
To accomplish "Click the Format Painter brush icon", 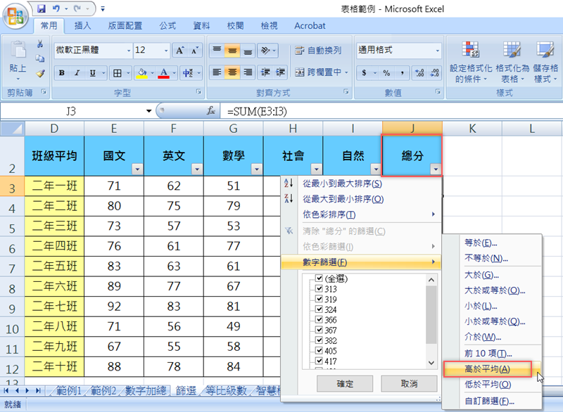I will (x=40, y=73).
